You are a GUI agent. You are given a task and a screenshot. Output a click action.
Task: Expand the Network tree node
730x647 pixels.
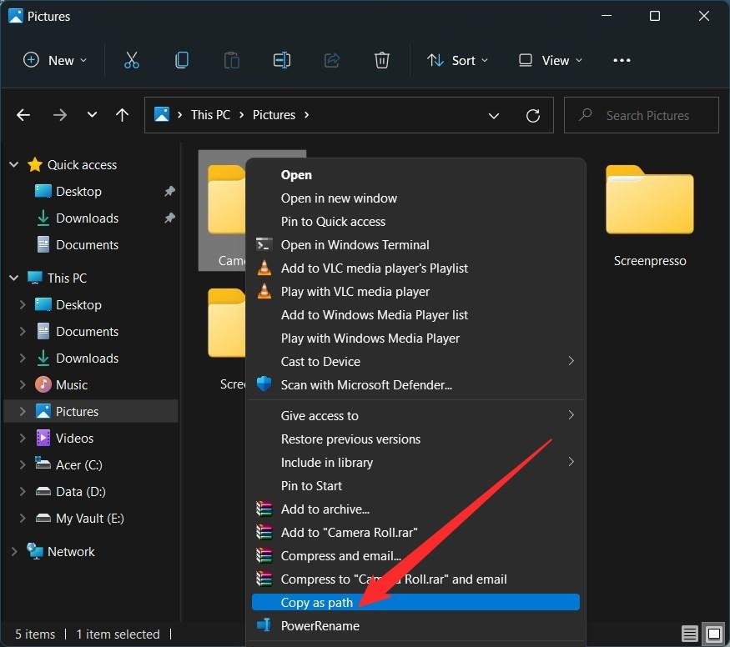[14, 552]
